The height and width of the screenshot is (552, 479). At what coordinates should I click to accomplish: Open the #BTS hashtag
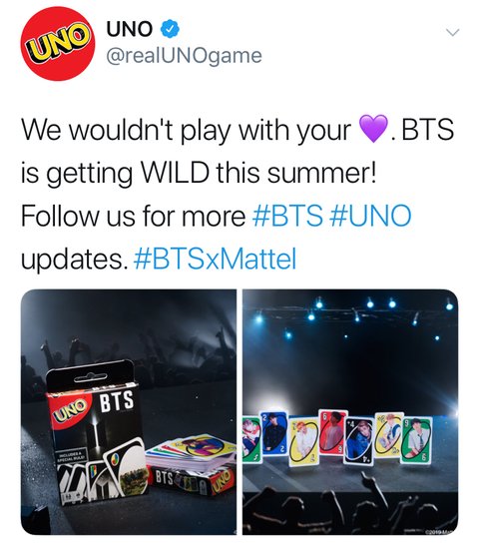287,216
